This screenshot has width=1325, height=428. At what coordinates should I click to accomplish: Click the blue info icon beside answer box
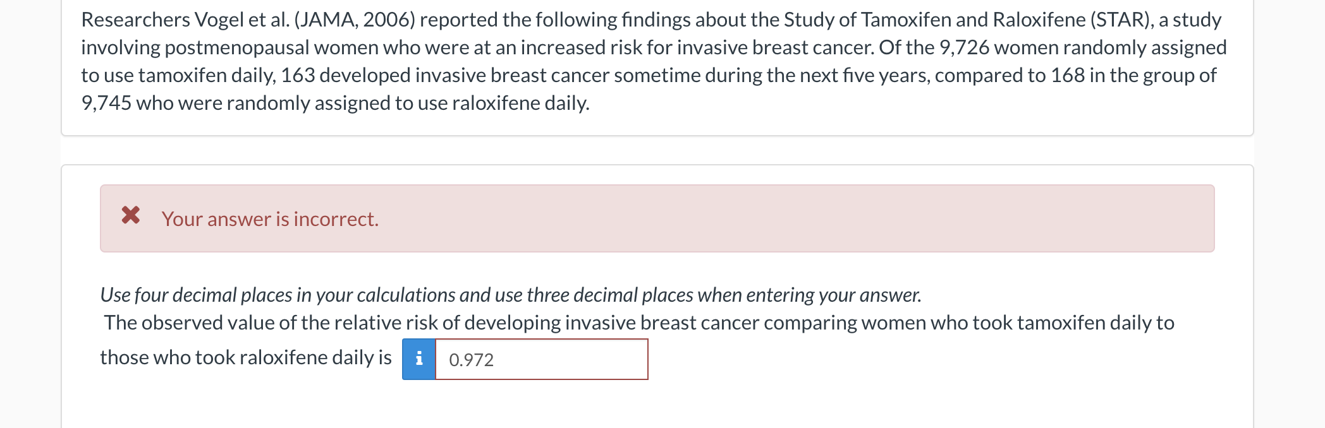pos(418,359)
